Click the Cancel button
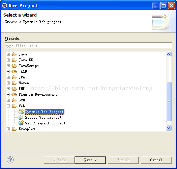The width and height of the screenshot is (177, 169). click(x=156, y=160)
